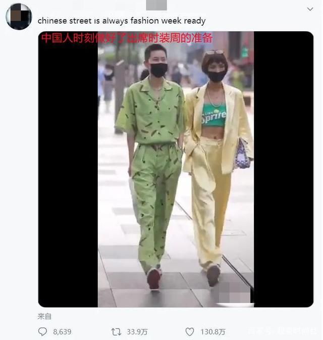Screen dimensions: 323x340
Task: Click the blurred username above the tweet
Action: [156, 5]
